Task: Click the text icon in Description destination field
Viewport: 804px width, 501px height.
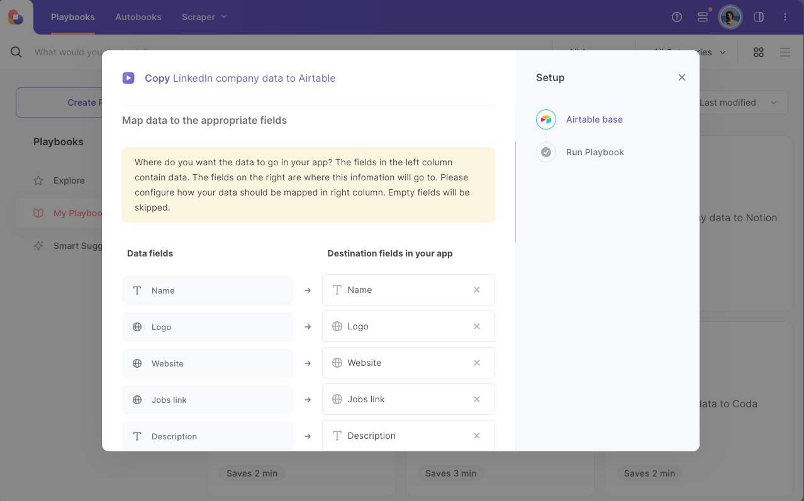Action: 337,436
